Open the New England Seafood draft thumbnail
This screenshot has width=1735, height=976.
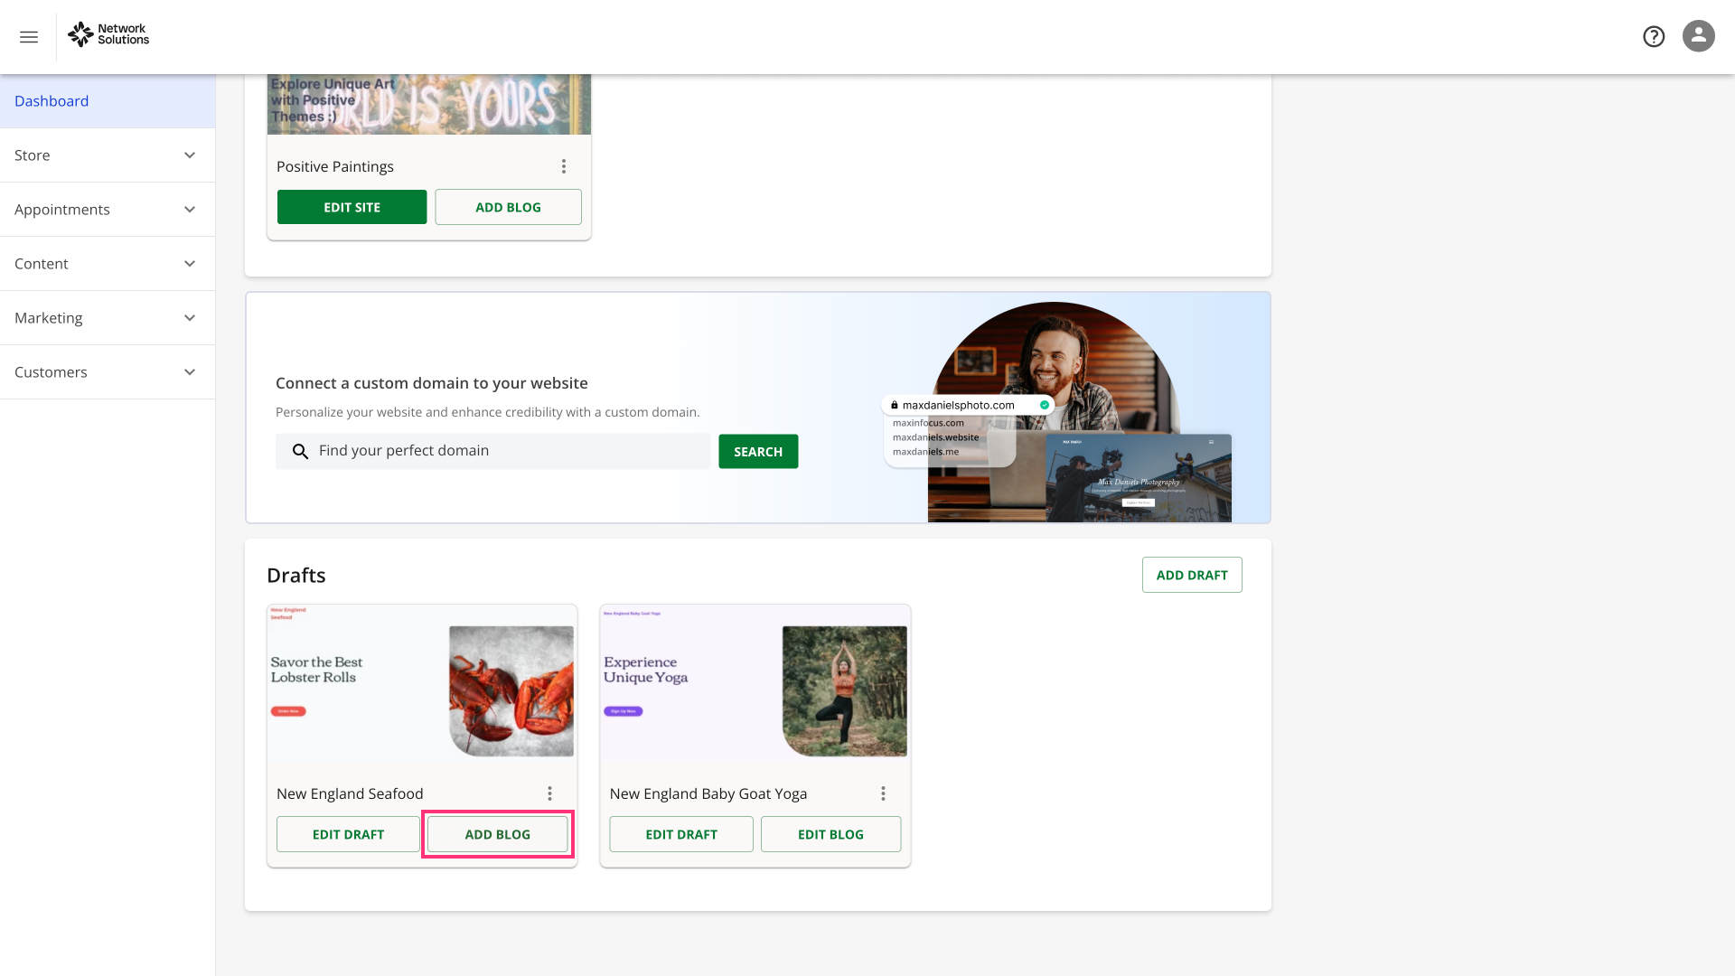coord(422,685)
